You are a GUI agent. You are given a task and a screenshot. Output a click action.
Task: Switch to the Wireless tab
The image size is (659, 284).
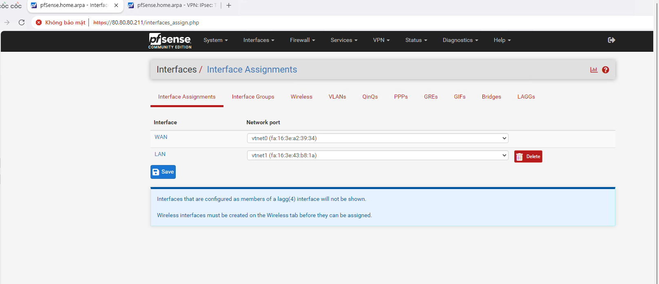tap(301, 97)
